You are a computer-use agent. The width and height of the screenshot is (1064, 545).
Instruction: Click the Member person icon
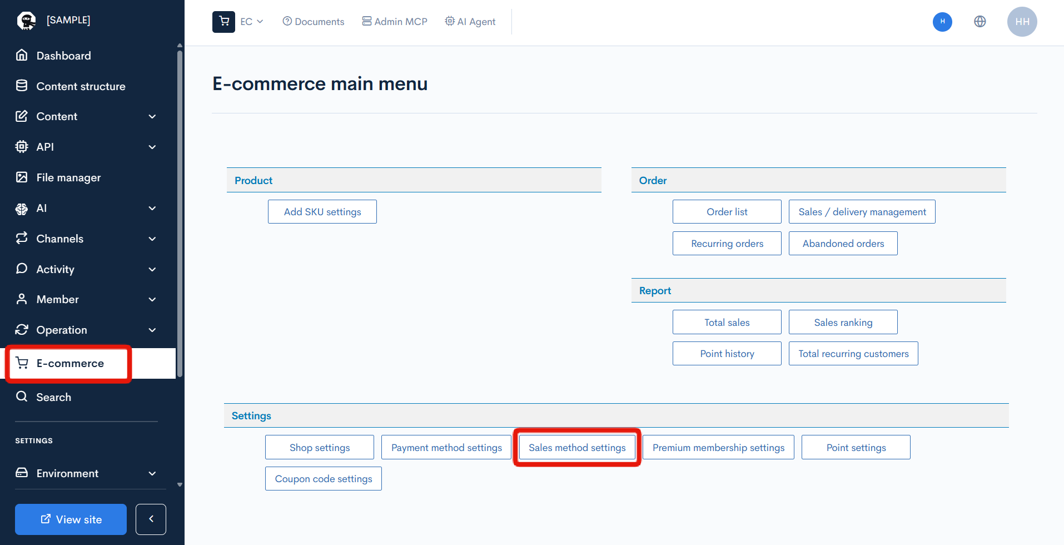pyautogui.click(x=22, y=299)
